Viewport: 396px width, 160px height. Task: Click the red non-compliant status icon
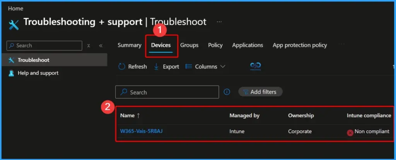click(350, 133)
